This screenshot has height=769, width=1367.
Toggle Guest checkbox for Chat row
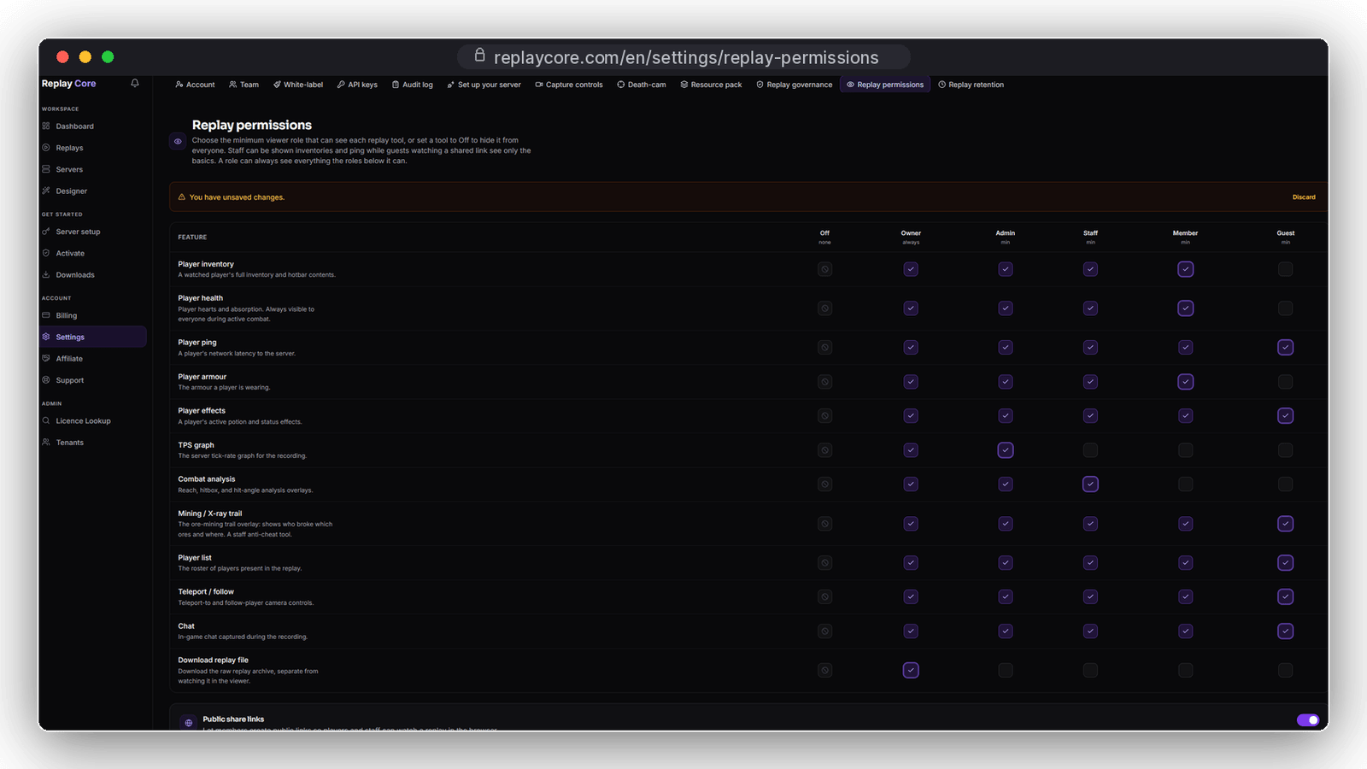(x=1285, y=631)
